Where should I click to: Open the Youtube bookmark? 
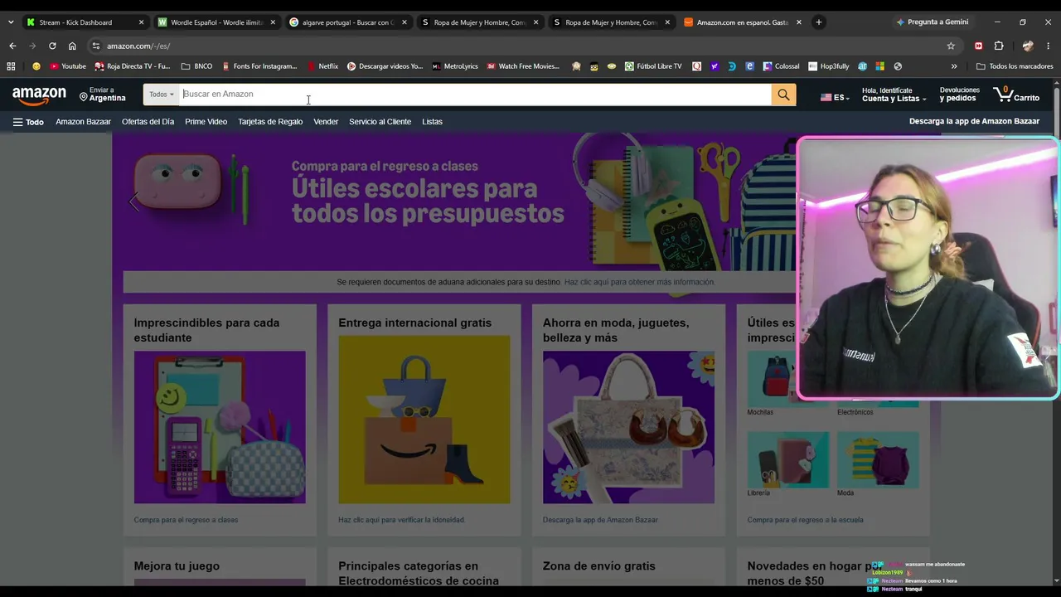[x=68, y=66]
